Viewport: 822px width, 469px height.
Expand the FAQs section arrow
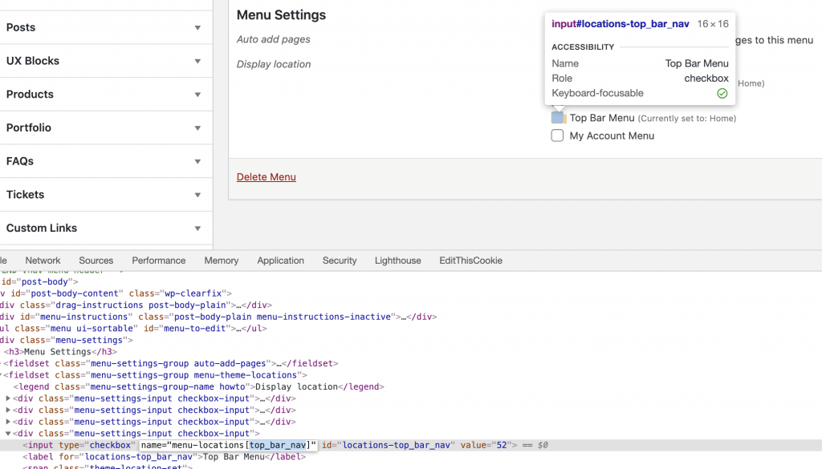(197, 162)
